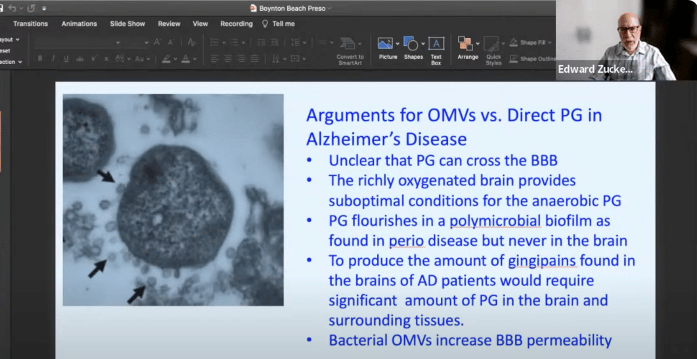Decrease list indent level
Image resolution: width=697 pixels, height=359 pixels.
[x=261, y=42]
